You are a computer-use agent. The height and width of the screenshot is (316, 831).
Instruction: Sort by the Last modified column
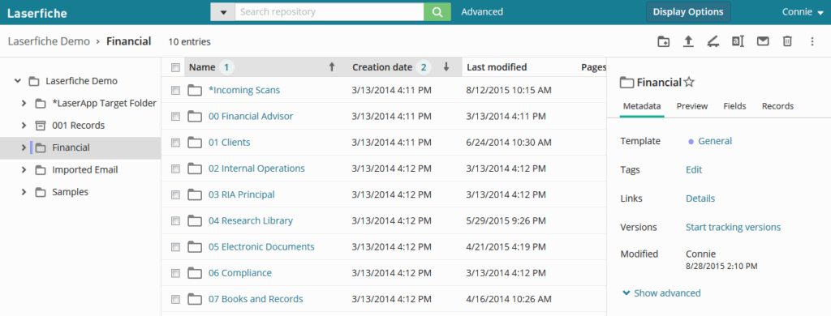[497, 67]
